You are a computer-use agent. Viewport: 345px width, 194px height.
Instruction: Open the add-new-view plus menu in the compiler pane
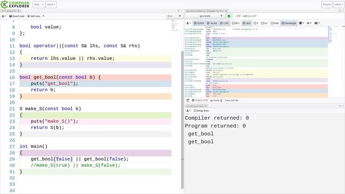click(309, 23)
